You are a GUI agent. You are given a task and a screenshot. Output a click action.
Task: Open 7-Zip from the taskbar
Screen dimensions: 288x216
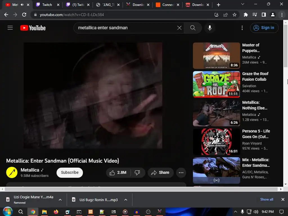point(114,212)
